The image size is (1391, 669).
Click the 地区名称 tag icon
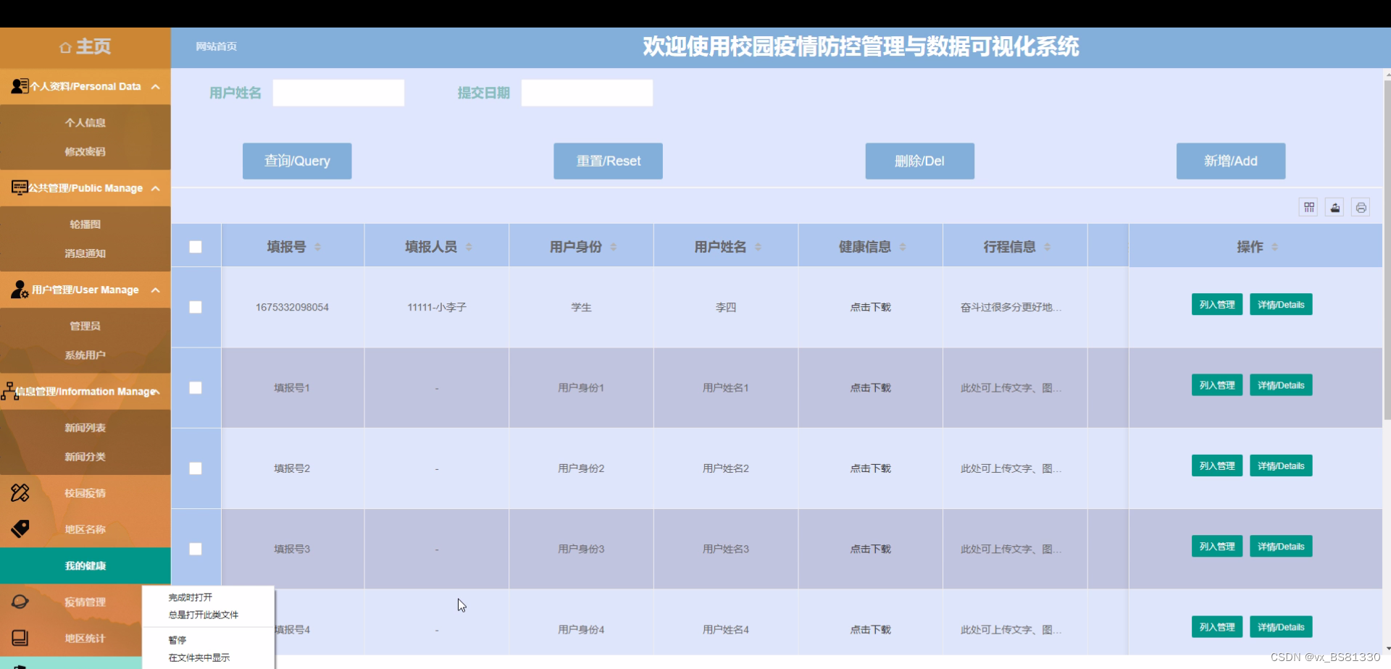20,529
